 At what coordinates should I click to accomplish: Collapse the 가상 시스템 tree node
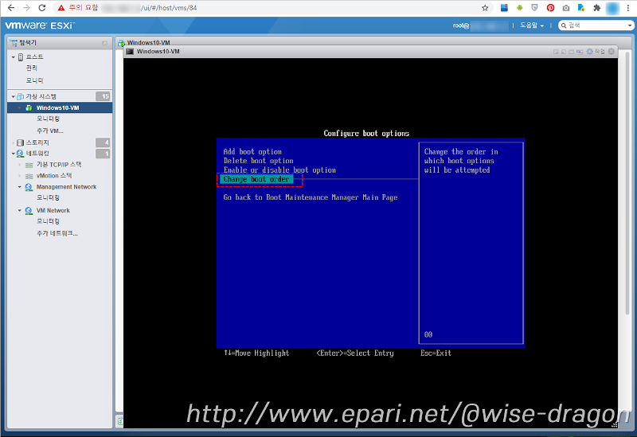tap(14, 96)
